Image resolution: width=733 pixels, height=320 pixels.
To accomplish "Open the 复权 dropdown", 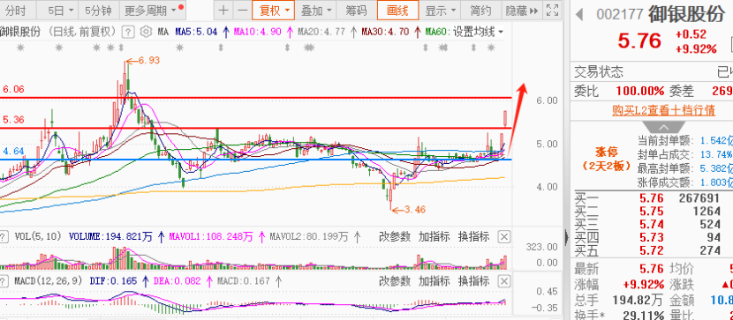I will coord(274,11).
